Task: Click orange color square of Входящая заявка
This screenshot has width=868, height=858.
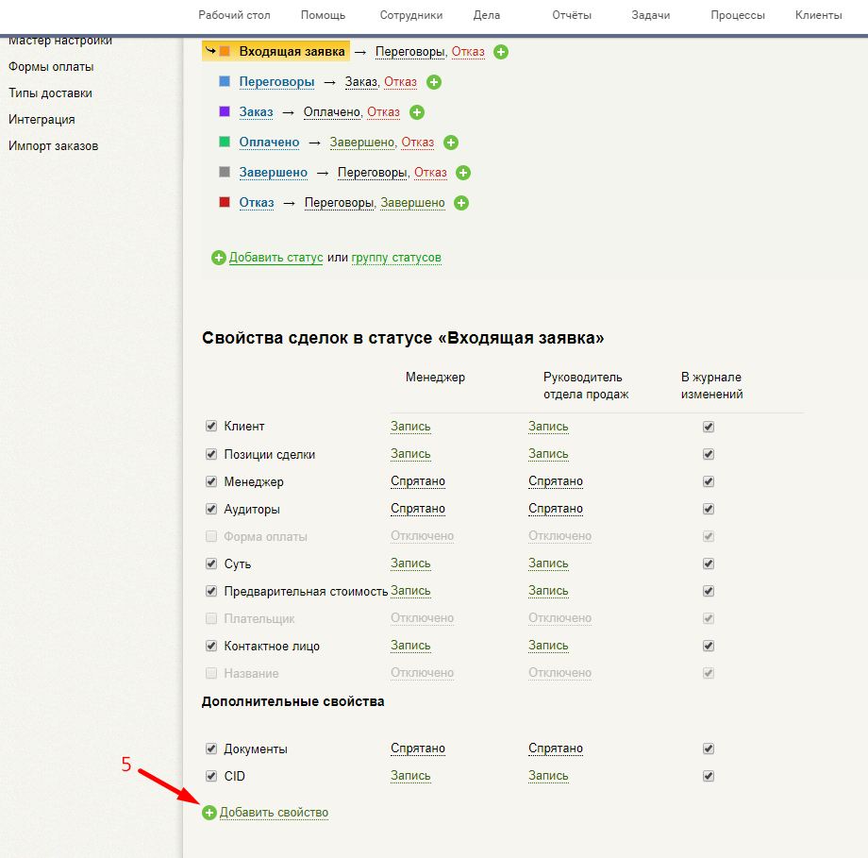Action: [x=225, y=52]
